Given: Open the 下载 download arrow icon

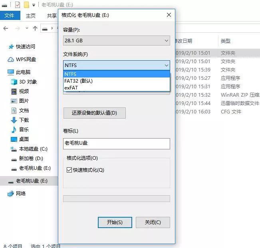Looking at the screenshot, I should [x=14, y=120].
